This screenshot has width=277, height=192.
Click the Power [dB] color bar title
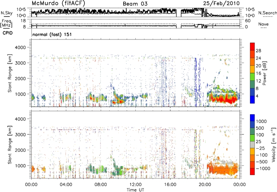pyautogui.click(x=264, y=73)
